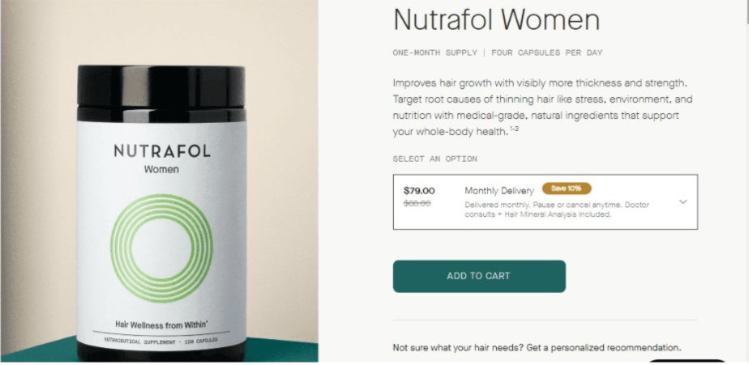Click the Hair Wellness from Within text on the bottle

(x=161, y=325)
